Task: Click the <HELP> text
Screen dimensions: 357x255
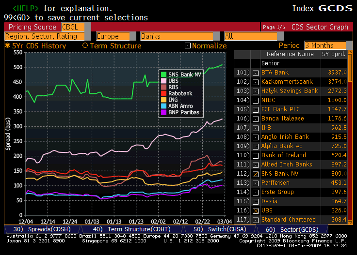Action: pyautogui.click(x=26, y=8)
